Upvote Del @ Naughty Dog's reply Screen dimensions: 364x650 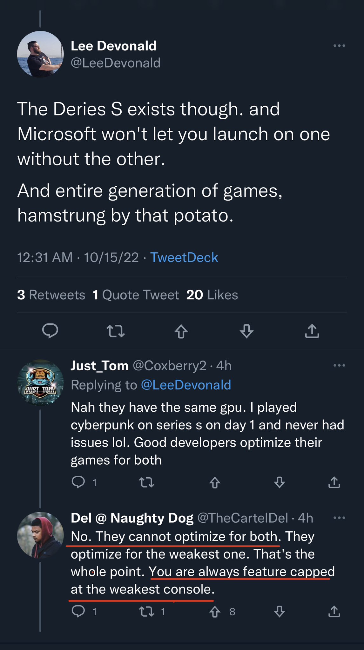tap(215, 612)
